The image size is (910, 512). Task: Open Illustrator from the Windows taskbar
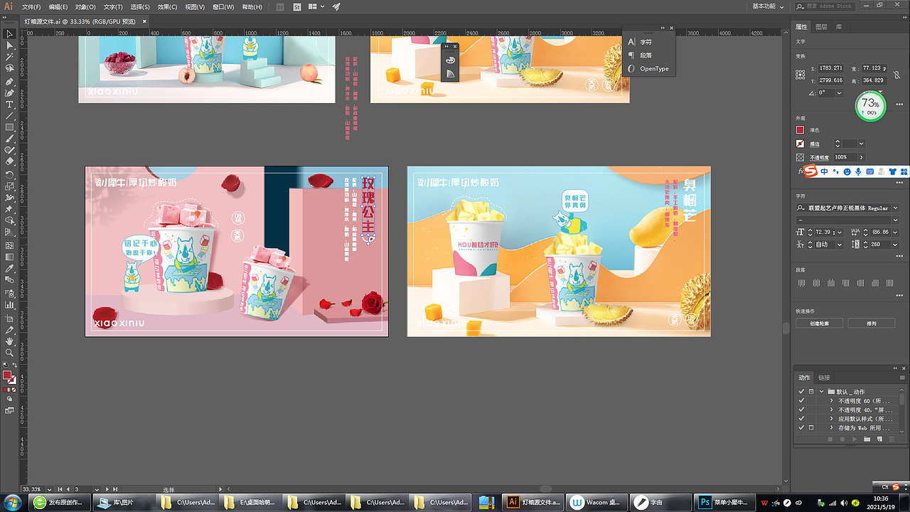point(534,502)
